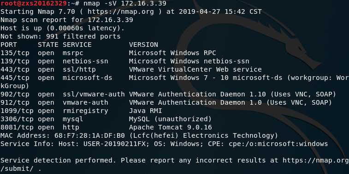Click the SERVICE column header
The height and width of the screenshot is (174, 349).
pyautogui.click(x=77, y=45)
